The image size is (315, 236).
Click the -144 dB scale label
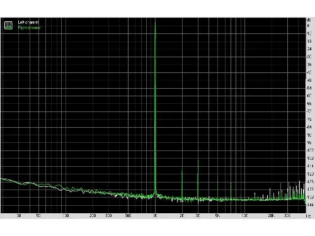point(310,205)
